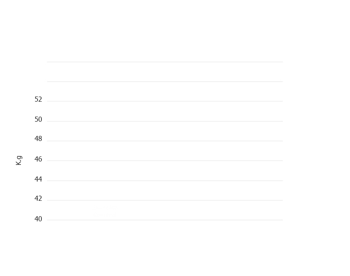This screenshot has height=276, width=350.
Task: Select the 48 axis label
Action: coord(38,139)
